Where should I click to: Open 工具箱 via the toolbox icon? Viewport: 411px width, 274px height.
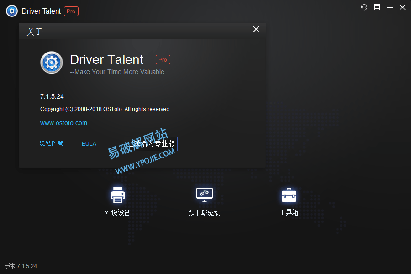289,195
